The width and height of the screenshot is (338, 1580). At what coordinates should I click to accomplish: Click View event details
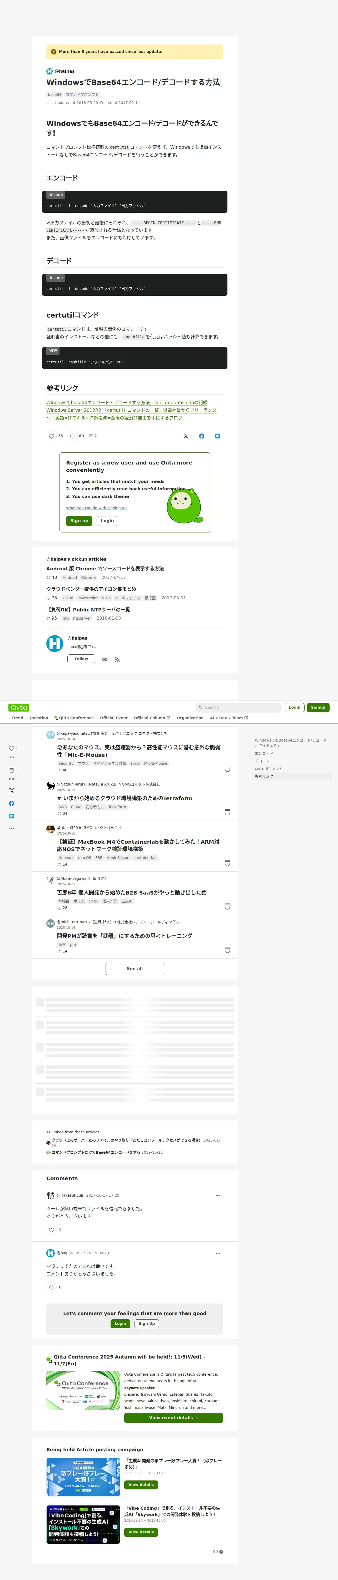pos(173,1418)
